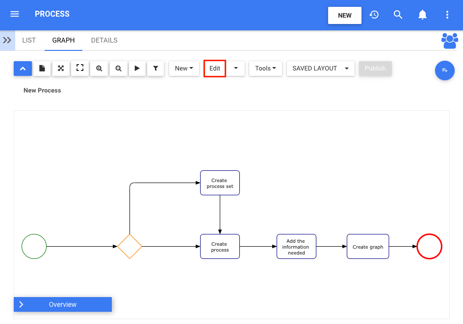Switch to the LIST tab
463x324 pixels.
tap(29, 40)
